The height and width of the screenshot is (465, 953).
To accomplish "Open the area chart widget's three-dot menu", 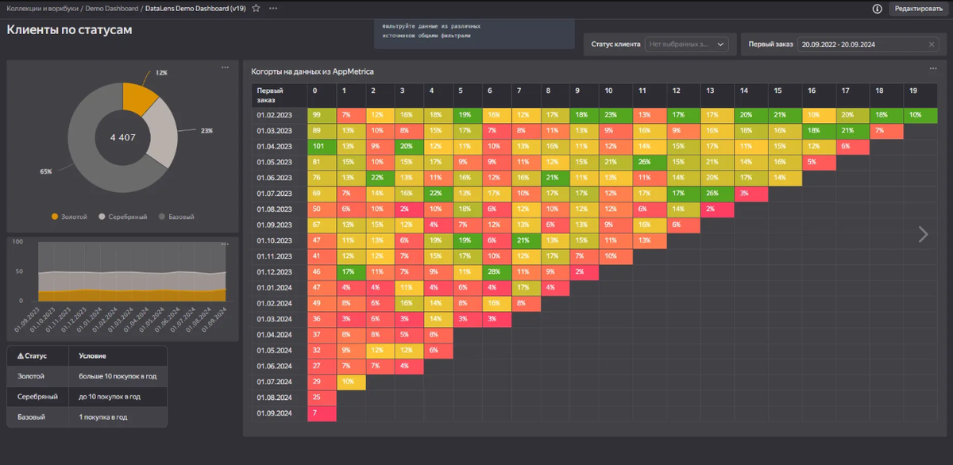I will pos(225,244).
